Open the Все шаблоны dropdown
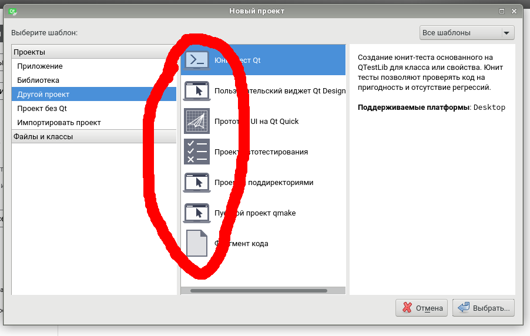Viewport: 530px width, 336px height. pos(467,33)
